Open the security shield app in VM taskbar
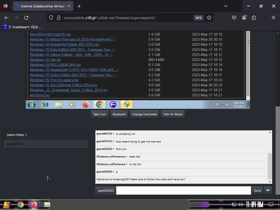280x210 pixels. pyautogui.click(x=126, y=104)
